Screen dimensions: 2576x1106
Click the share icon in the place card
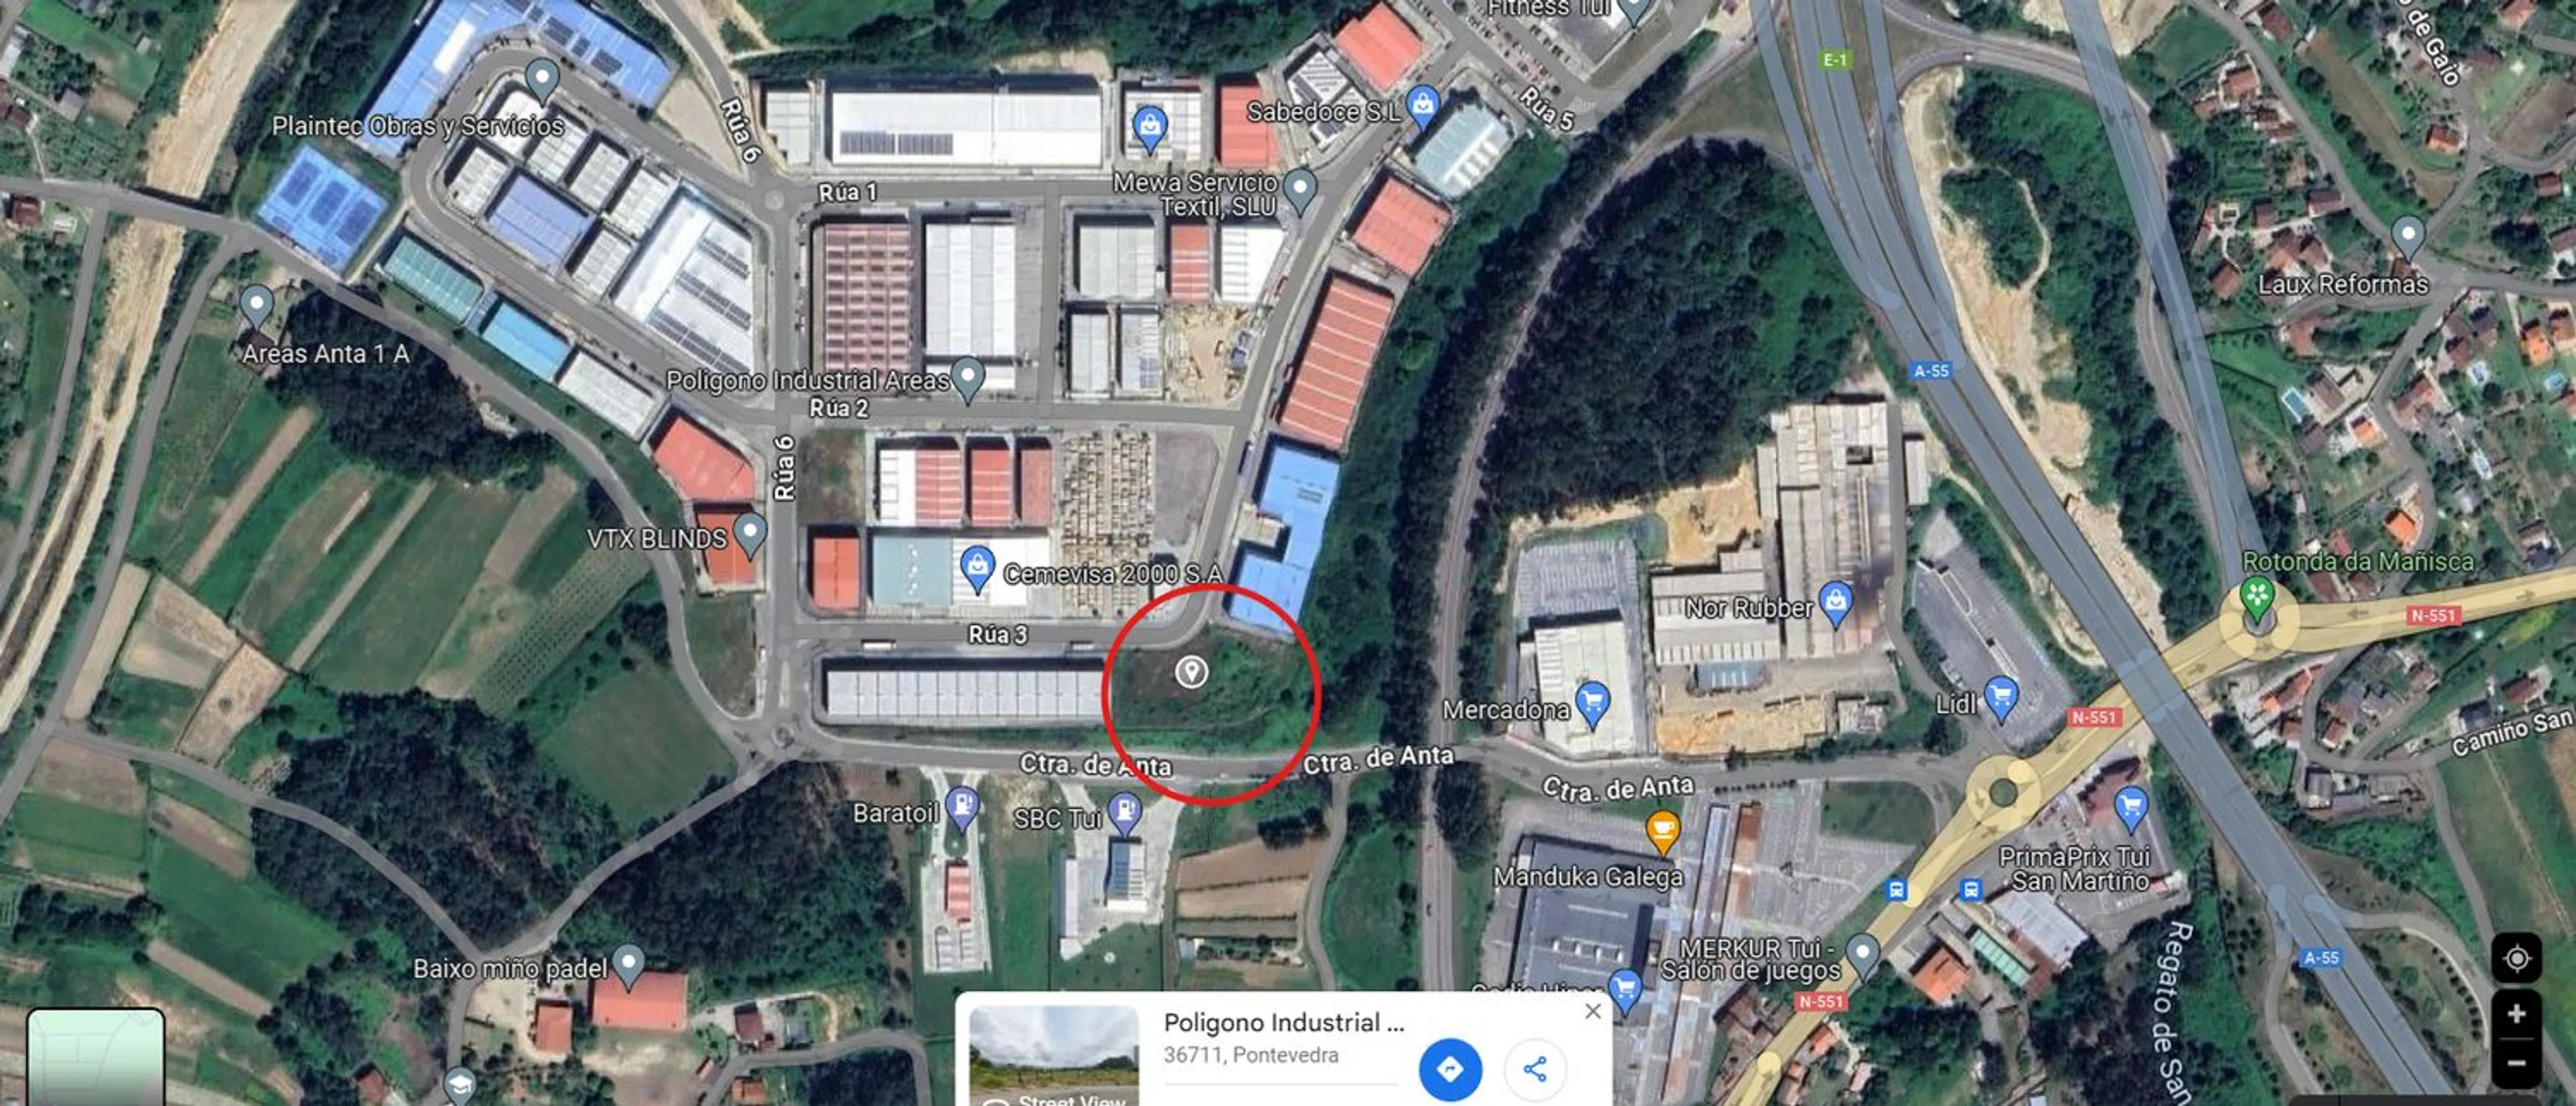[1534, 1069]
